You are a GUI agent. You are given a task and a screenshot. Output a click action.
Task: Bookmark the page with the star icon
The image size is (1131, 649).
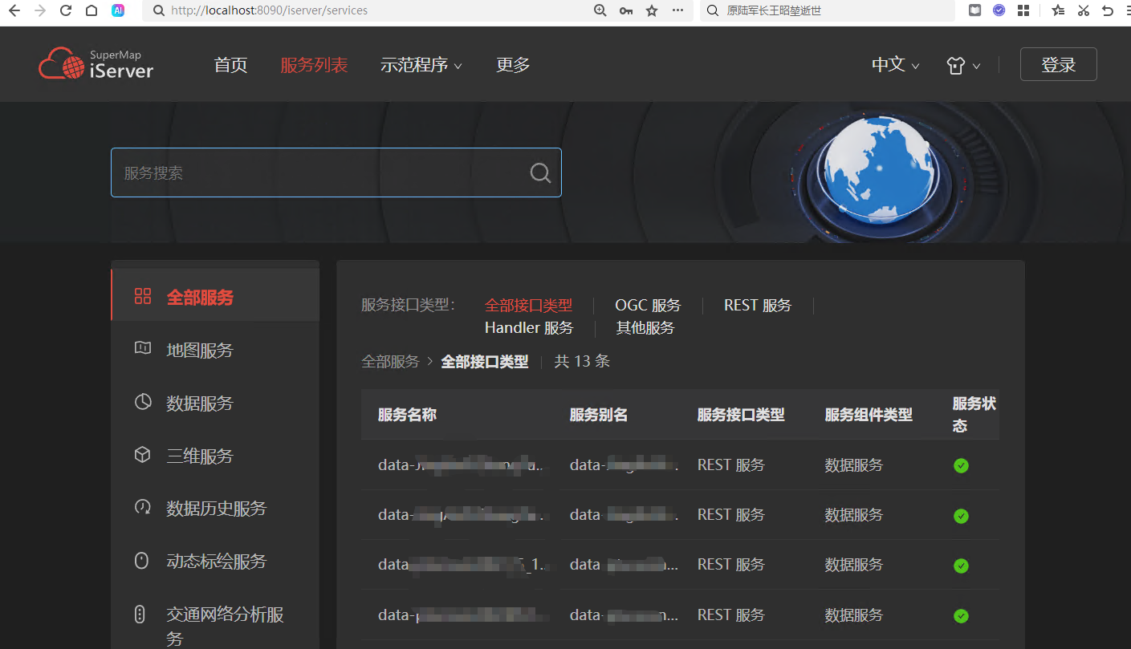(x=652, y=10)
